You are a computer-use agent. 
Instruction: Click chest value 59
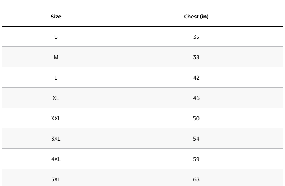point(196,159)
